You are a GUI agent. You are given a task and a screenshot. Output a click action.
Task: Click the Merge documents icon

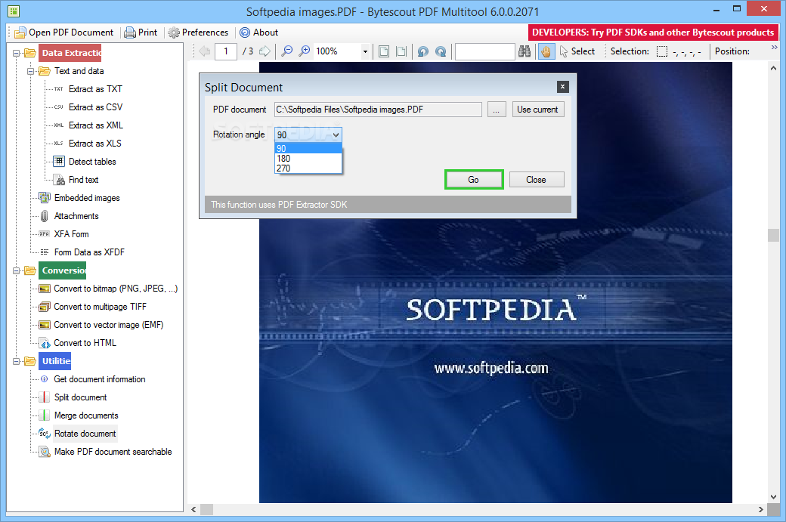pos(45,415)
